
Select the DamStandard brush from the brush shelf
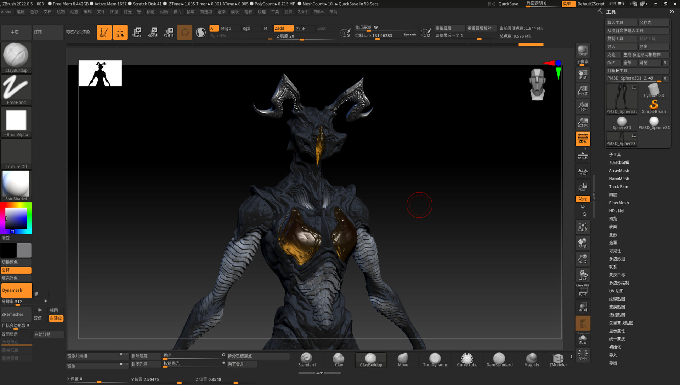pos(499,359)
